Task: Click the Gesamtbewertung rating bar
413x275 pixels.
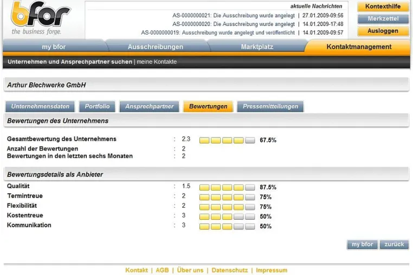Action: pyautogui.click(x=227, y=140)
